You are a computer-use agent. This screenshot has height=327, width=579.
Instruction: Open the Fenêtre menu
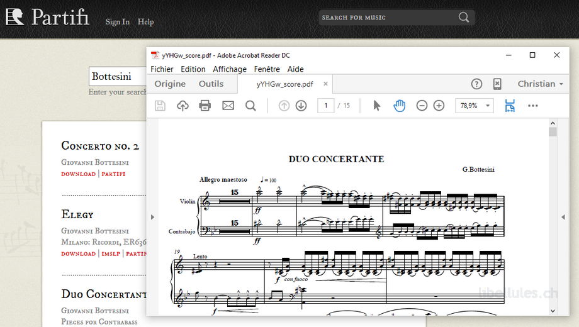pyautogui.click(x=267, y=69)
